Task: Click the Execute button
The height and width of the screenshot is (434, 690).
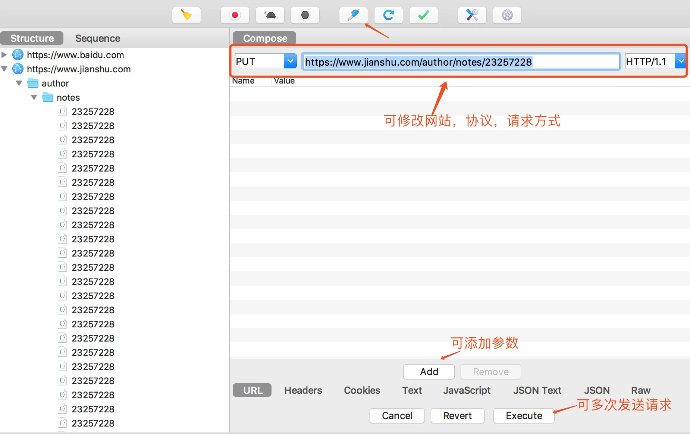Action: coord(524,416)
